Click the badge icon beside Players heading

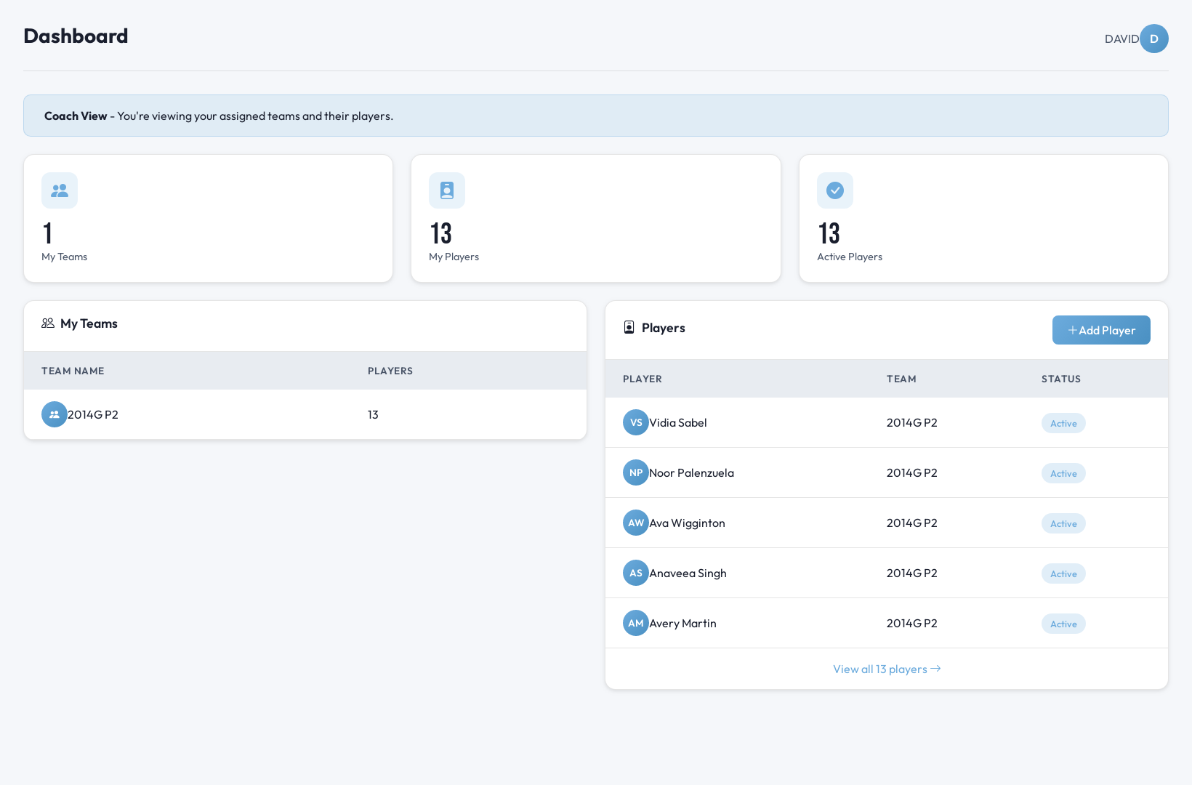pyautogui.click(x=628, y=327)
